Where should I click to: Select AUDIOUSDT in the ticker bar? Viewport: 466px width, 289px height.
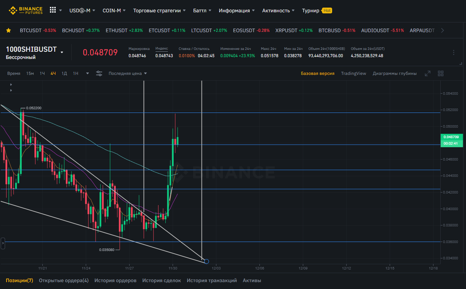pyautogui.click(x=383, y=31)
